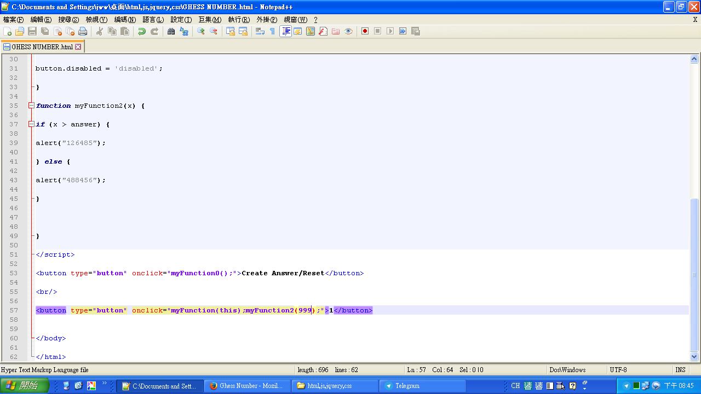
Task: Switch to html,js,jquery,css folder taskbar button
Action: point(335,386)
